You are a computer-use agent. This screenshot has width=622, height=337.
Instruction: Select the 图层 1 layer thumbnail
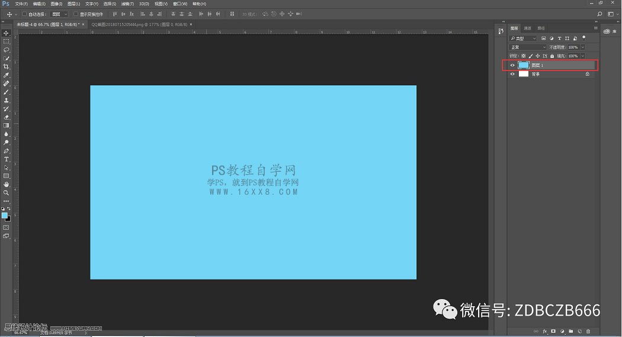tap(524, 65)
